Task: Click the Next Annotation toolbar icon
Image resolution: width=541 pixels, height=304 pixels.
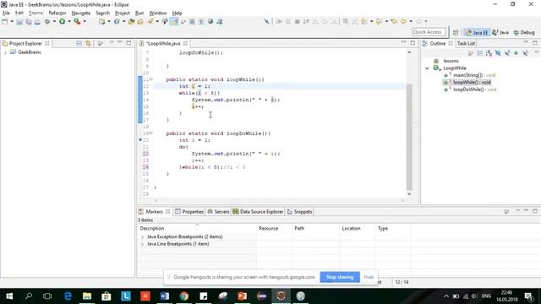Action: (364, 21)
